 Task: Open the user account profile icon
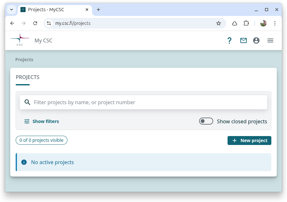click(256, 40)
